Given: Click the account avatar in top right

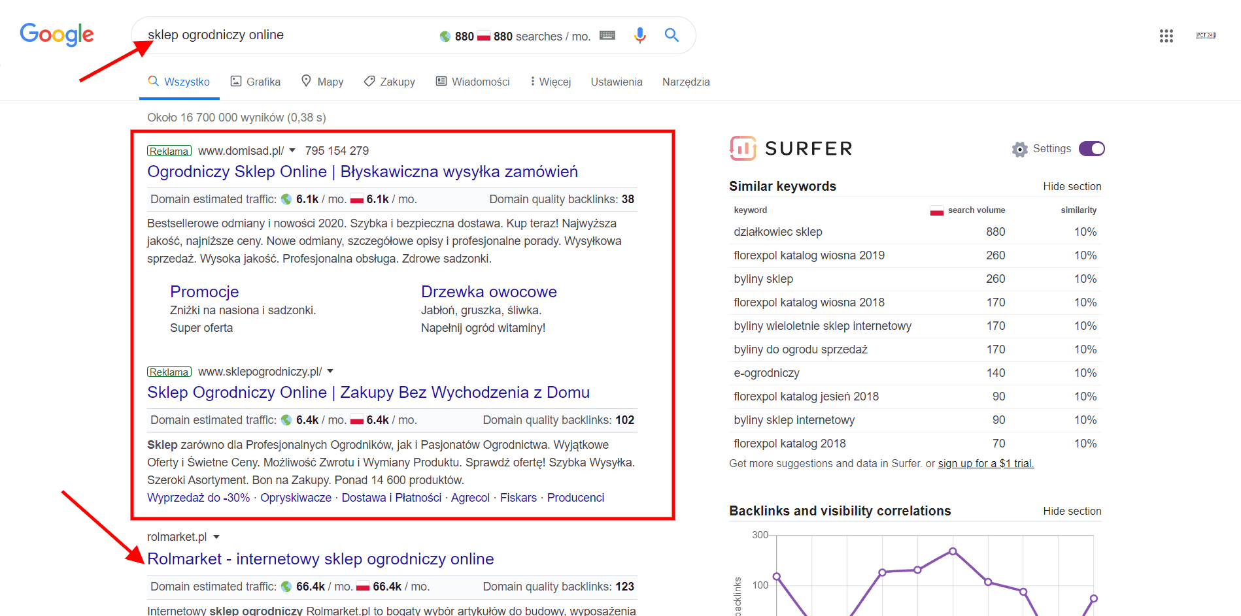Looking at the screenshot, I should click(x=1205, y=35).
